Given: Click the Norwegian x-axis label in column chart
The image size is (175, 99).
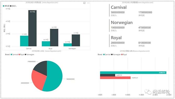Looking at the screenshot, I should [72, 48].
